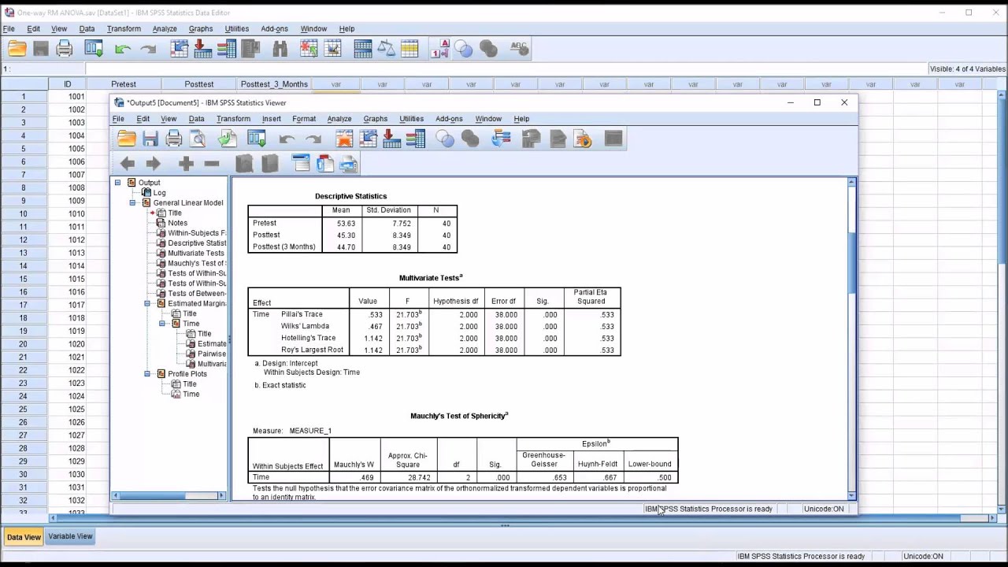Select Tests of Between-Subjects outline item
Image resolution: width=1008 pixels, height=567 pixels.
click(x=196, y=294)
